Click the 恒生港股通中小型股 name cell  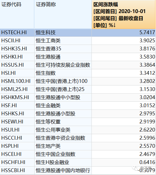tap(63, 97)
